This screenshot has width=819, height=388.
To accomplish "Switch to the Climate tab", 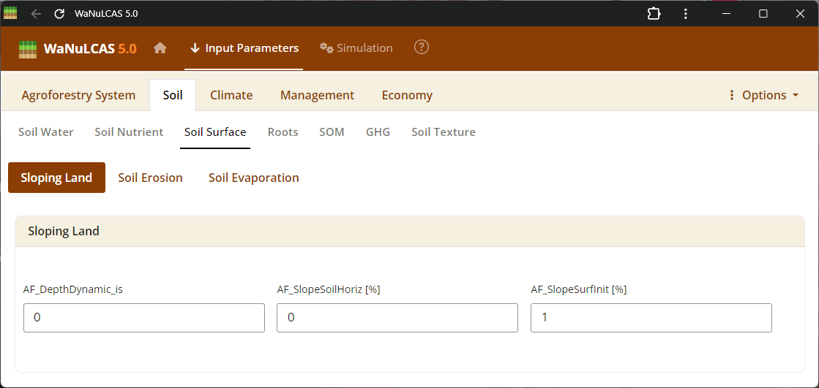I will (231, 95).
